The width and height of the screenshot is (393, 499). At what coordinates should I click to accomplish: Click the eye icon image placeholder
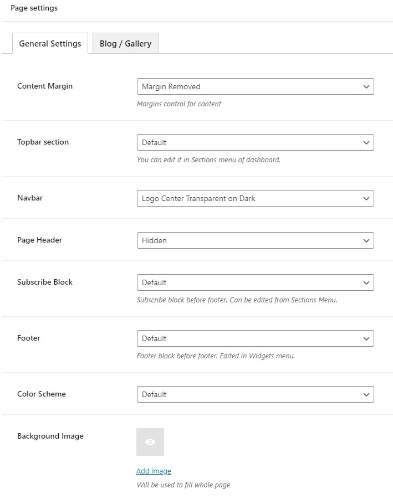tap(150, 442)
